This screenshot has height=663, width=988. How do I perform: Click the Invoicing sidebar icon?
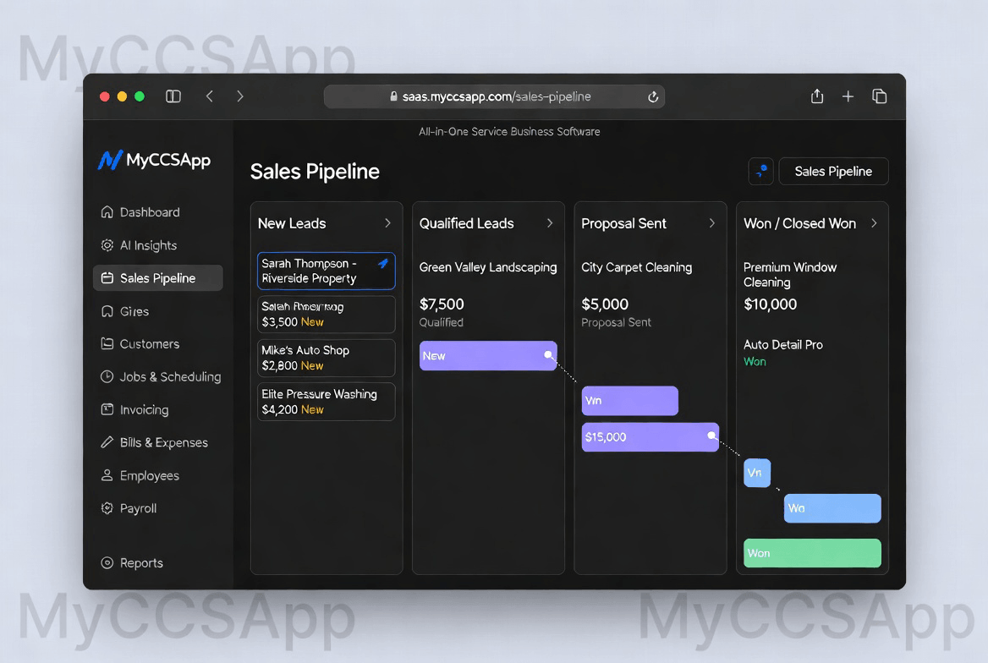click(x=107, y=409)
